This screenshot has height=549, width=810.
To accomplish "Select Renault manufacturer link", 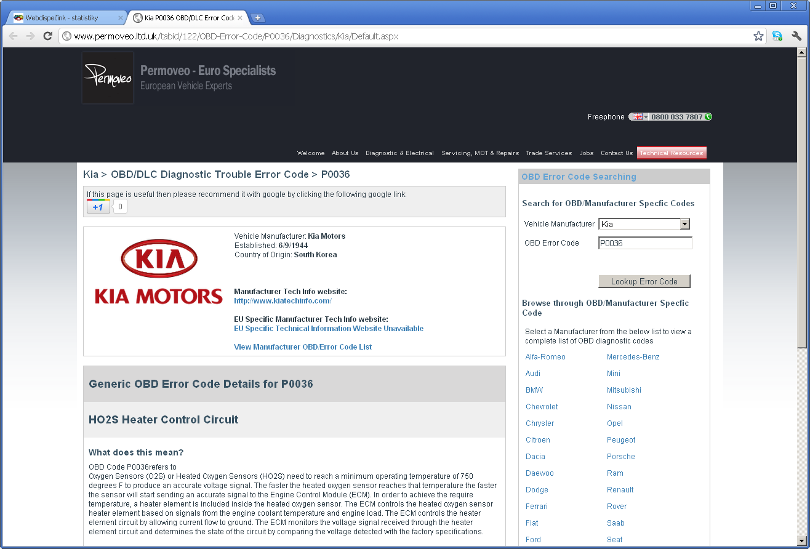I will [620, 490].
